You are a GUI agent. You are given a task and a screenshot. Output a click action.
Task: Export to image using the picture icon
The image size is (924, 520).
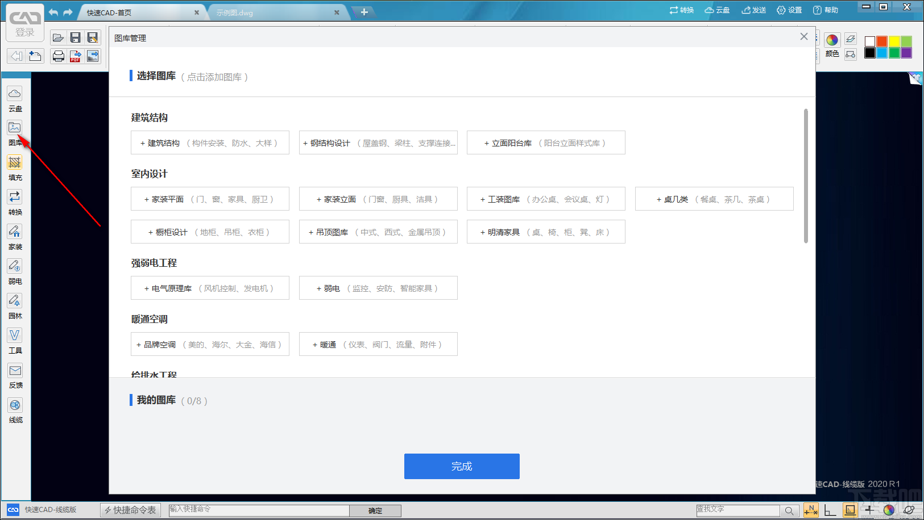93,56
